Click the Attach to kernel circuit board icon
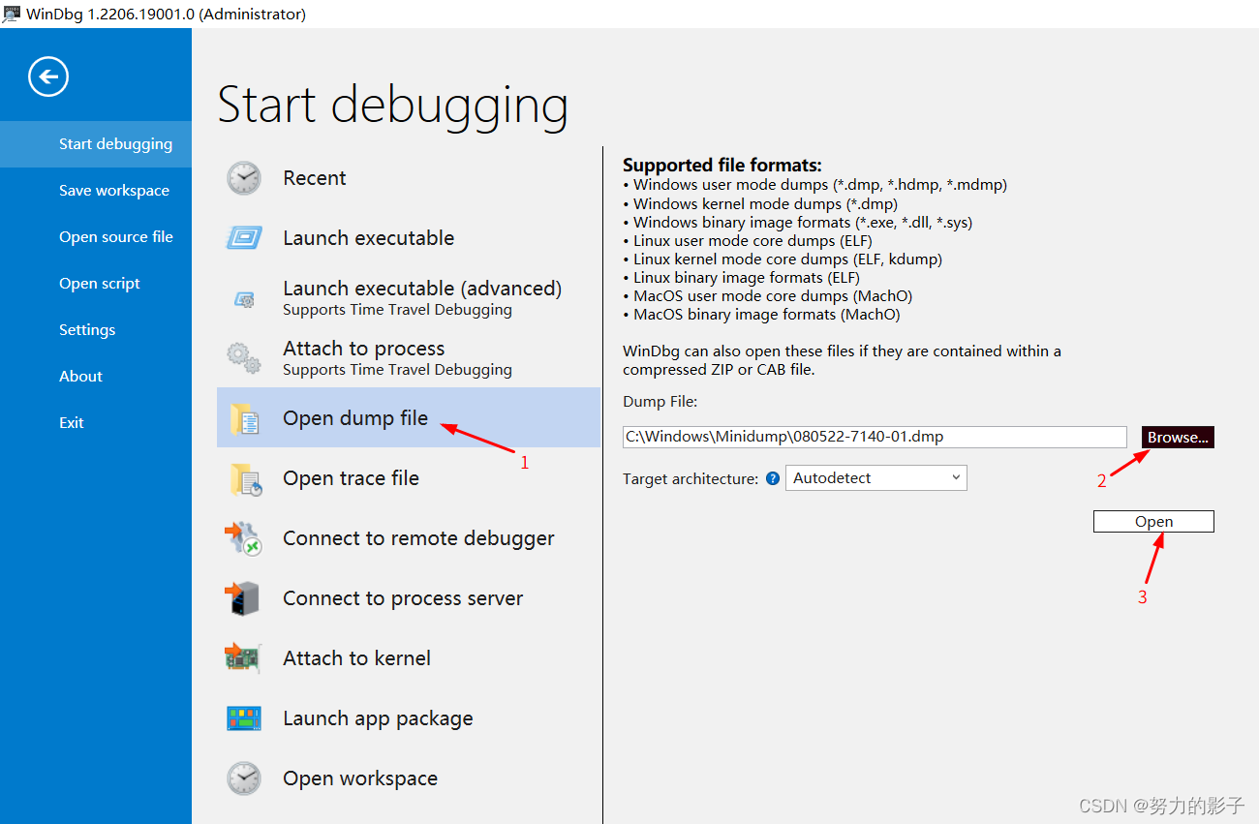Image resolution: width=1259 pixels, height=824 pixels. click(244, 658)
